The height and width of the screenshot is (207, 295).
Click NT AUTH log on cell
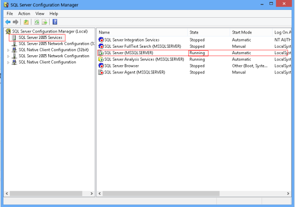tap(283, 40)
